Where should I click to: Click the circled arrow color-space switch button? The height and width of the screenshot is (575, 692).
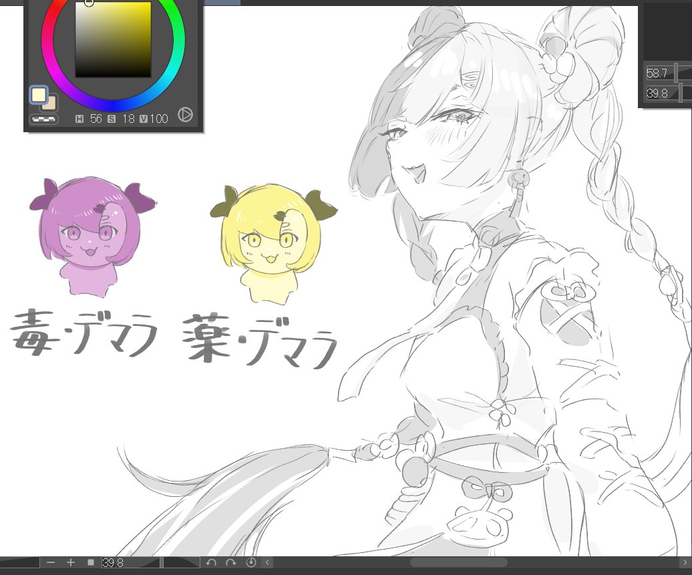click(x=186, y=115)
